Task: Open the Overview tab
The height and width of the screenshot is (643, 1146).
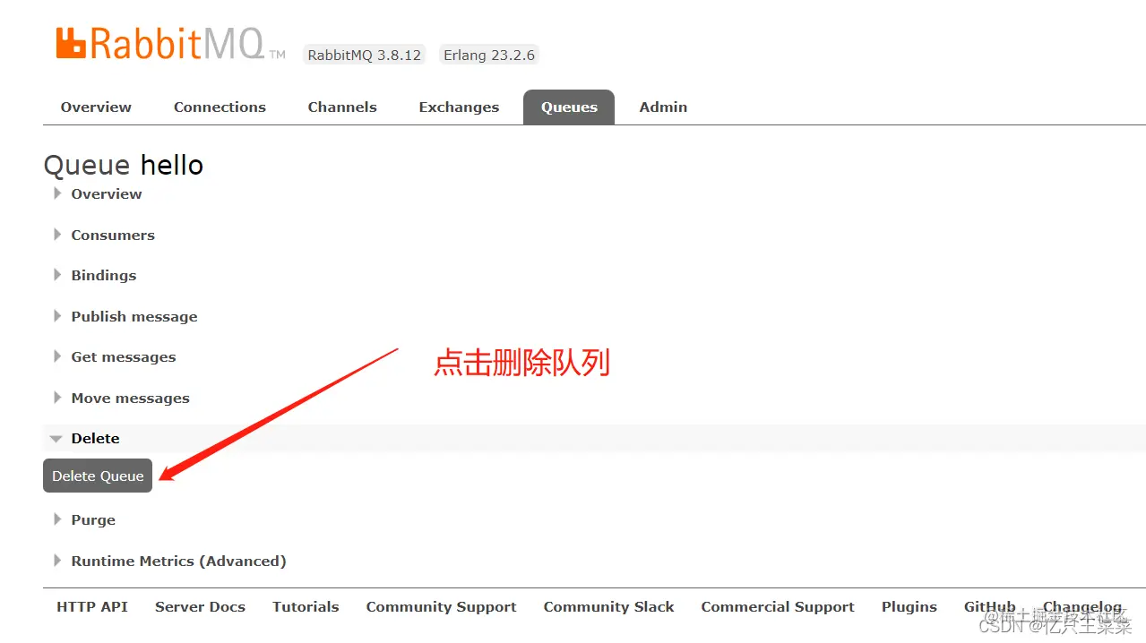Action: (96, 107)
